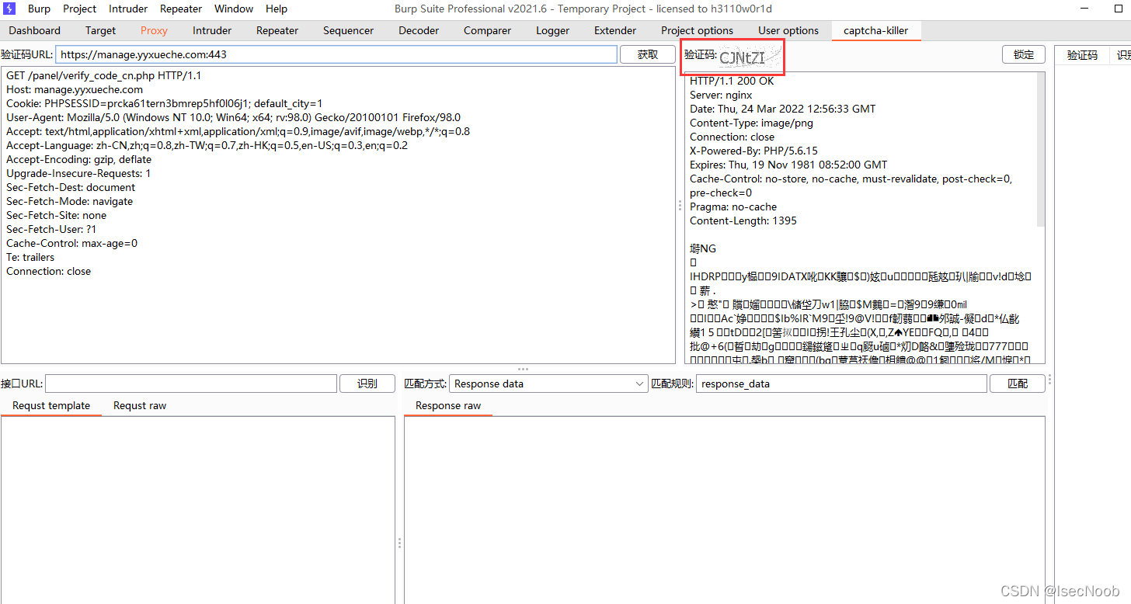Open the 匹配方式 Response data dropdown

[548, 384]
